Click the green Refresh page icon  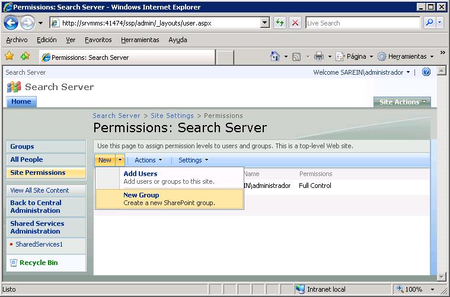[x=279, y=23]
